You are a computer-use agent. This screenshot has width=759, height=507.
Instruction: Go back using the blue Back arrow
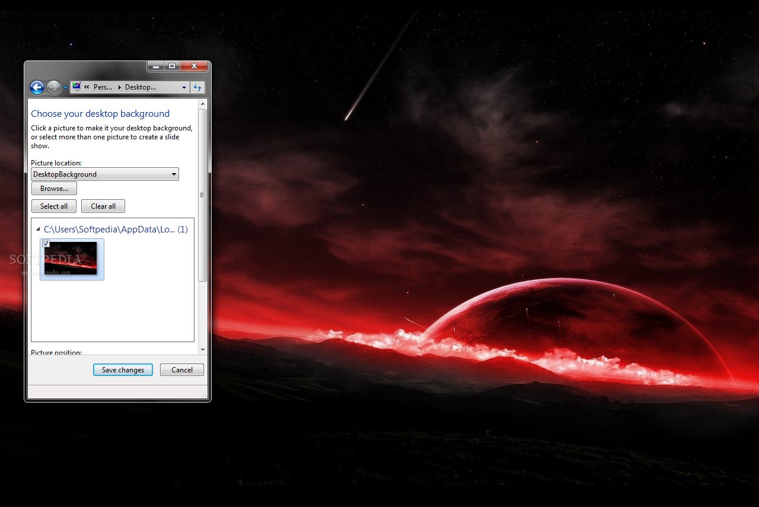pos(37,88)
